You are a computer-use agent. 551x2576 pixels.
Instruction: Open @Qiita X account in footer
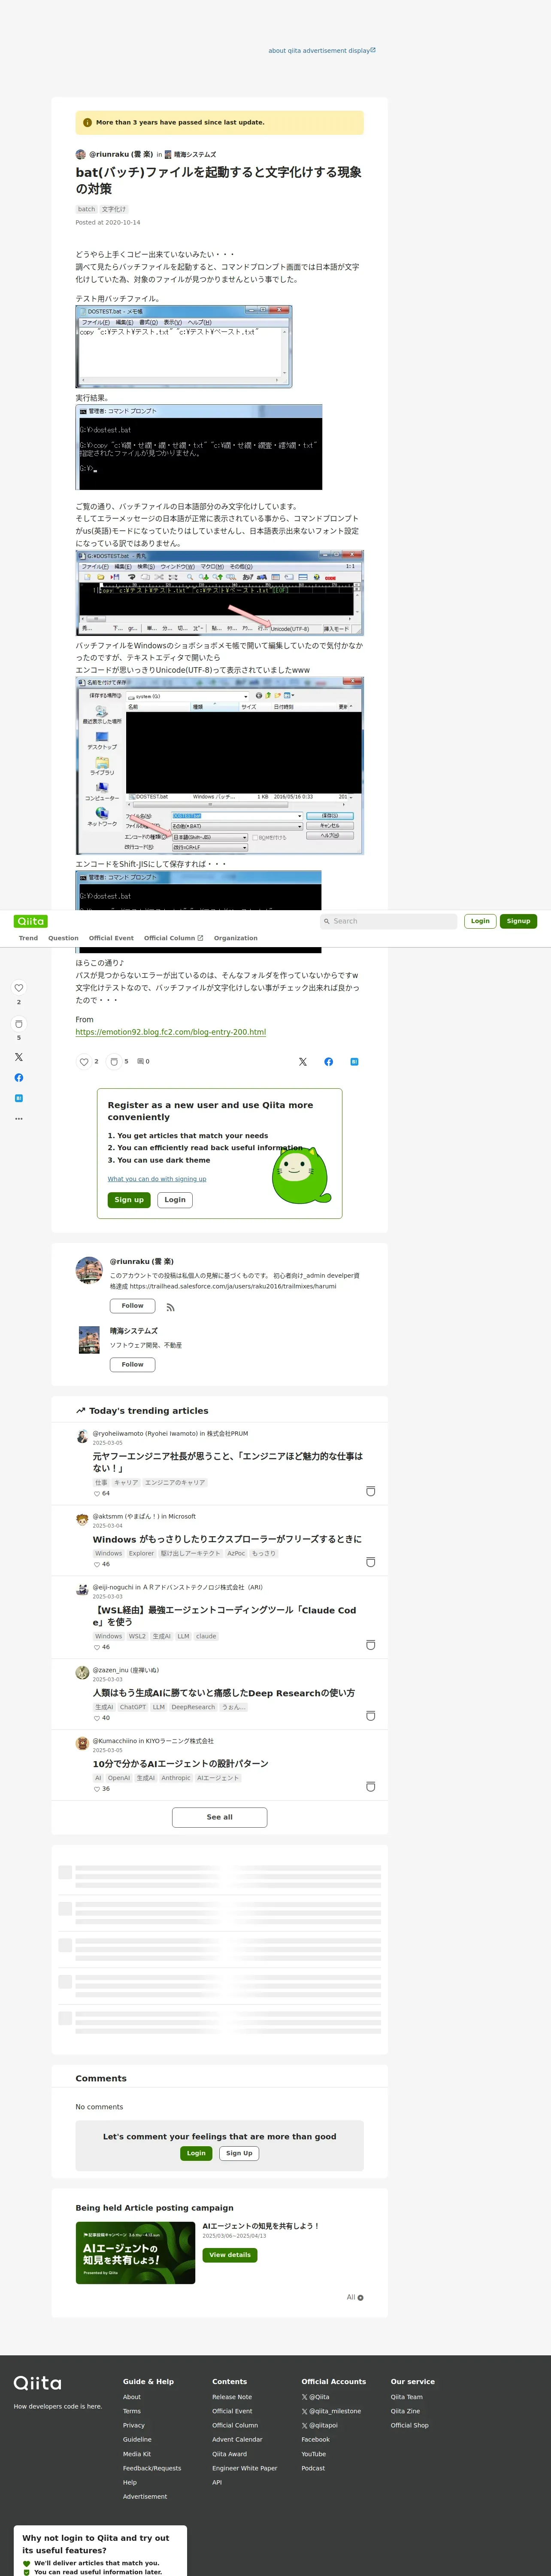point(316,2397)
